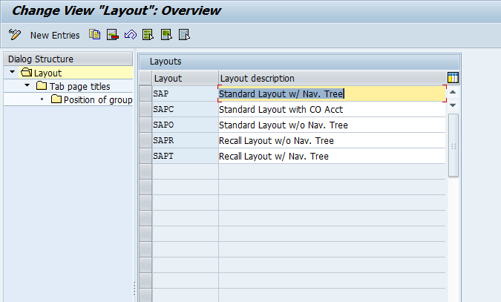Click the Display/Change toggle pencil icon

click(x=15, y=35)
